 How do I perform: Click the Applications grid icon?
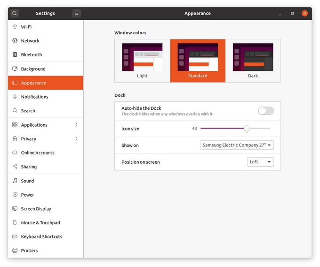(x=15, y=124)
